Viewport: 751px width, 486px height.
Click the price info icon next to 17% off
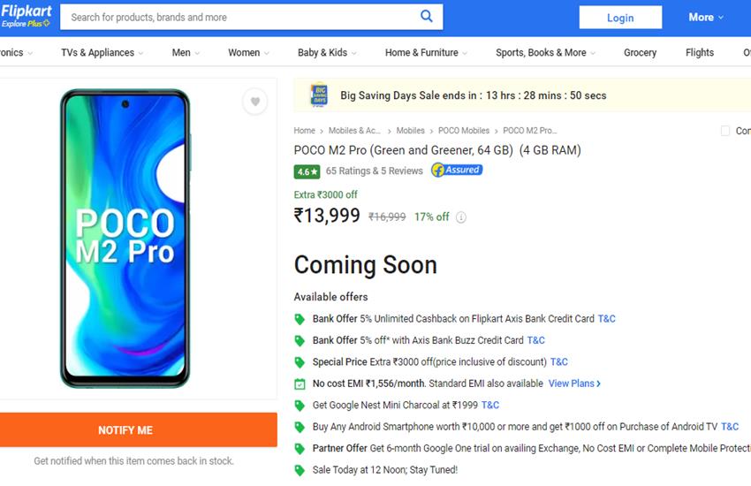click(x=460, y=217)
